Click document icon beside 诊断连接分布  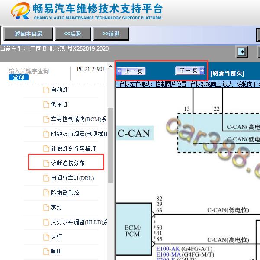pyautogui.click(x=46, y=164)
